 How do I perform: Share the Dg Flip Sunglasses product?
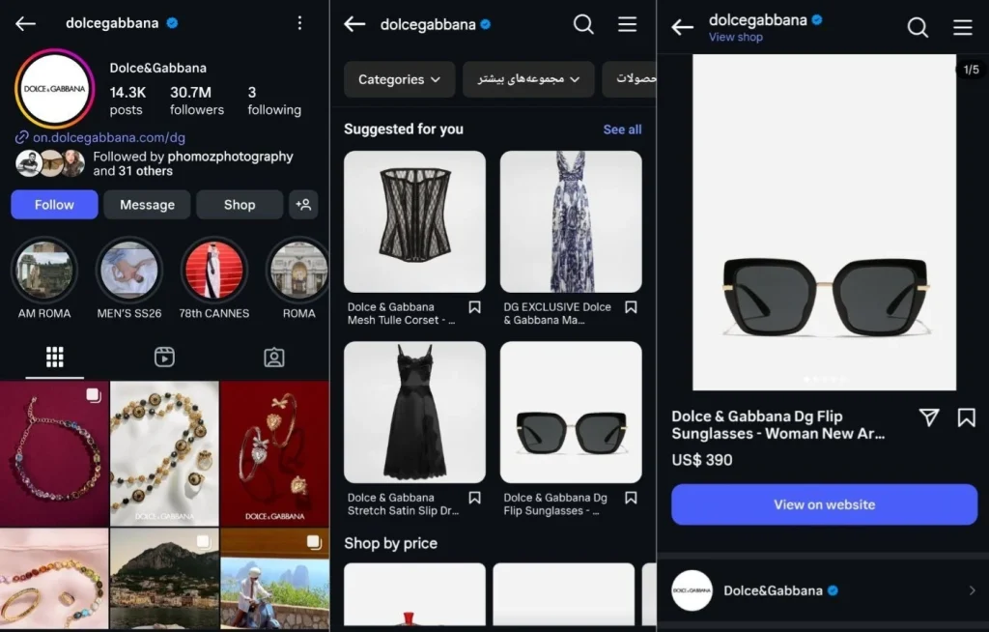[x=929, y=417]
